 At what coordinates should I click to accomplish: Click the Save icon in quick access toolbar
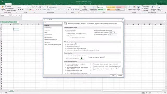(2, 1)
